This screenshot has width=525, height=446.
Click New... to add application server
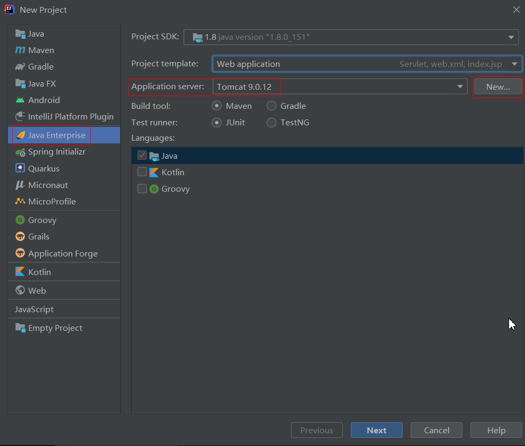pyautogui.click(x=498, y=87)
